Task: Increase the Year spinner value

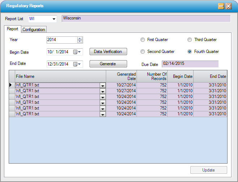Action: coord(80,38)
